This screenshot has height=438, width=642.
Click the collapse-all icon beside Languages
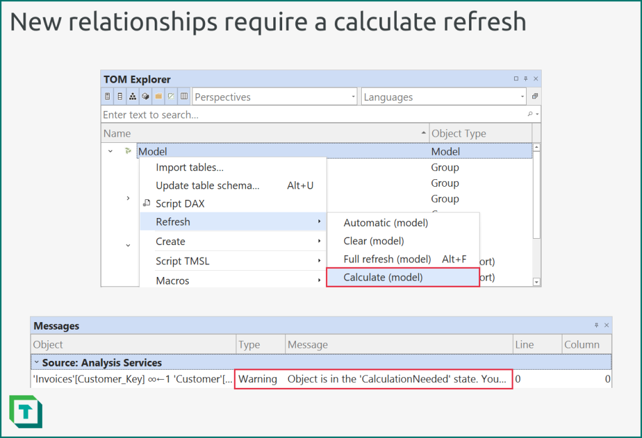click(535, 97)
